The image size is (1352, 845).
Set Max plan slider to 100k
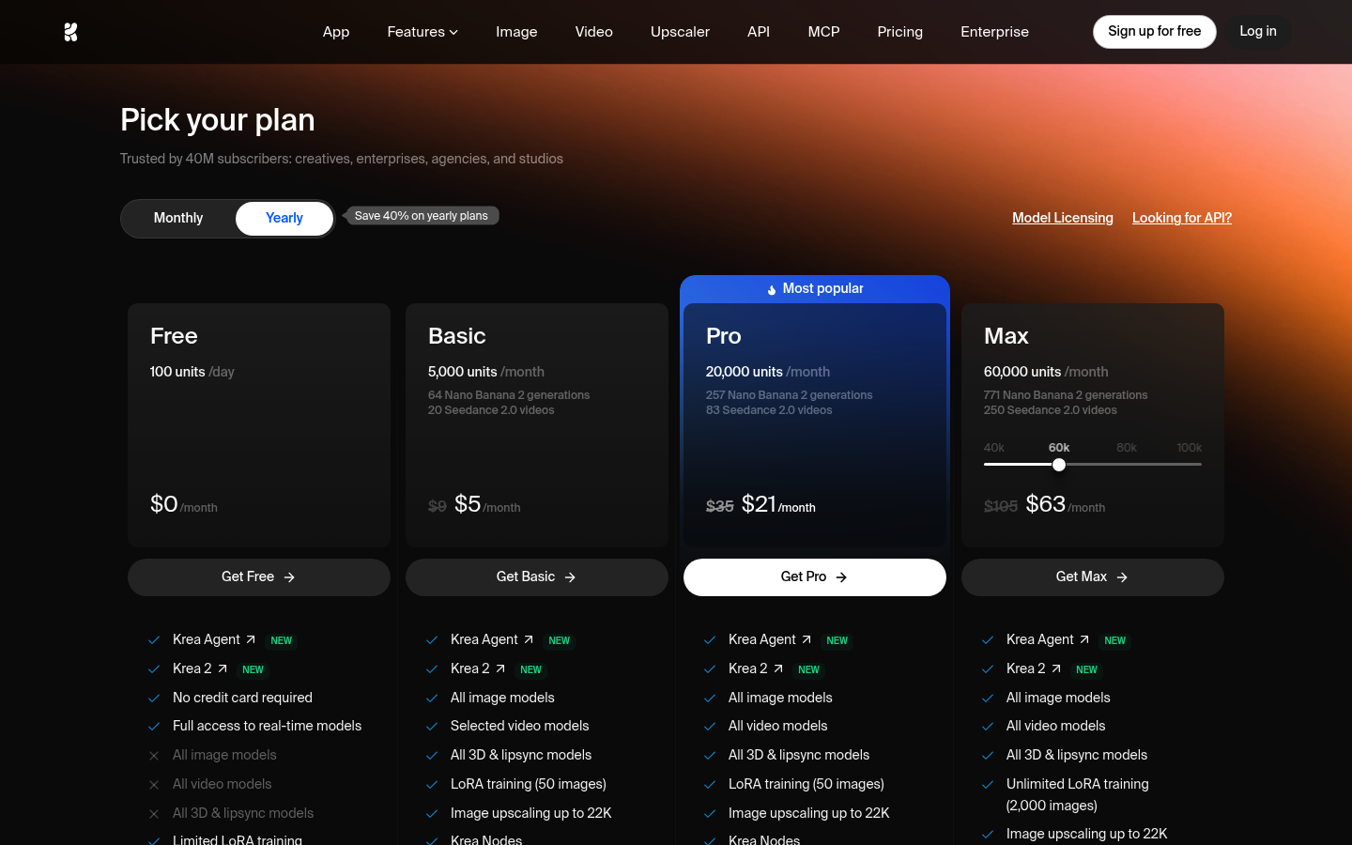[1190, 448]
